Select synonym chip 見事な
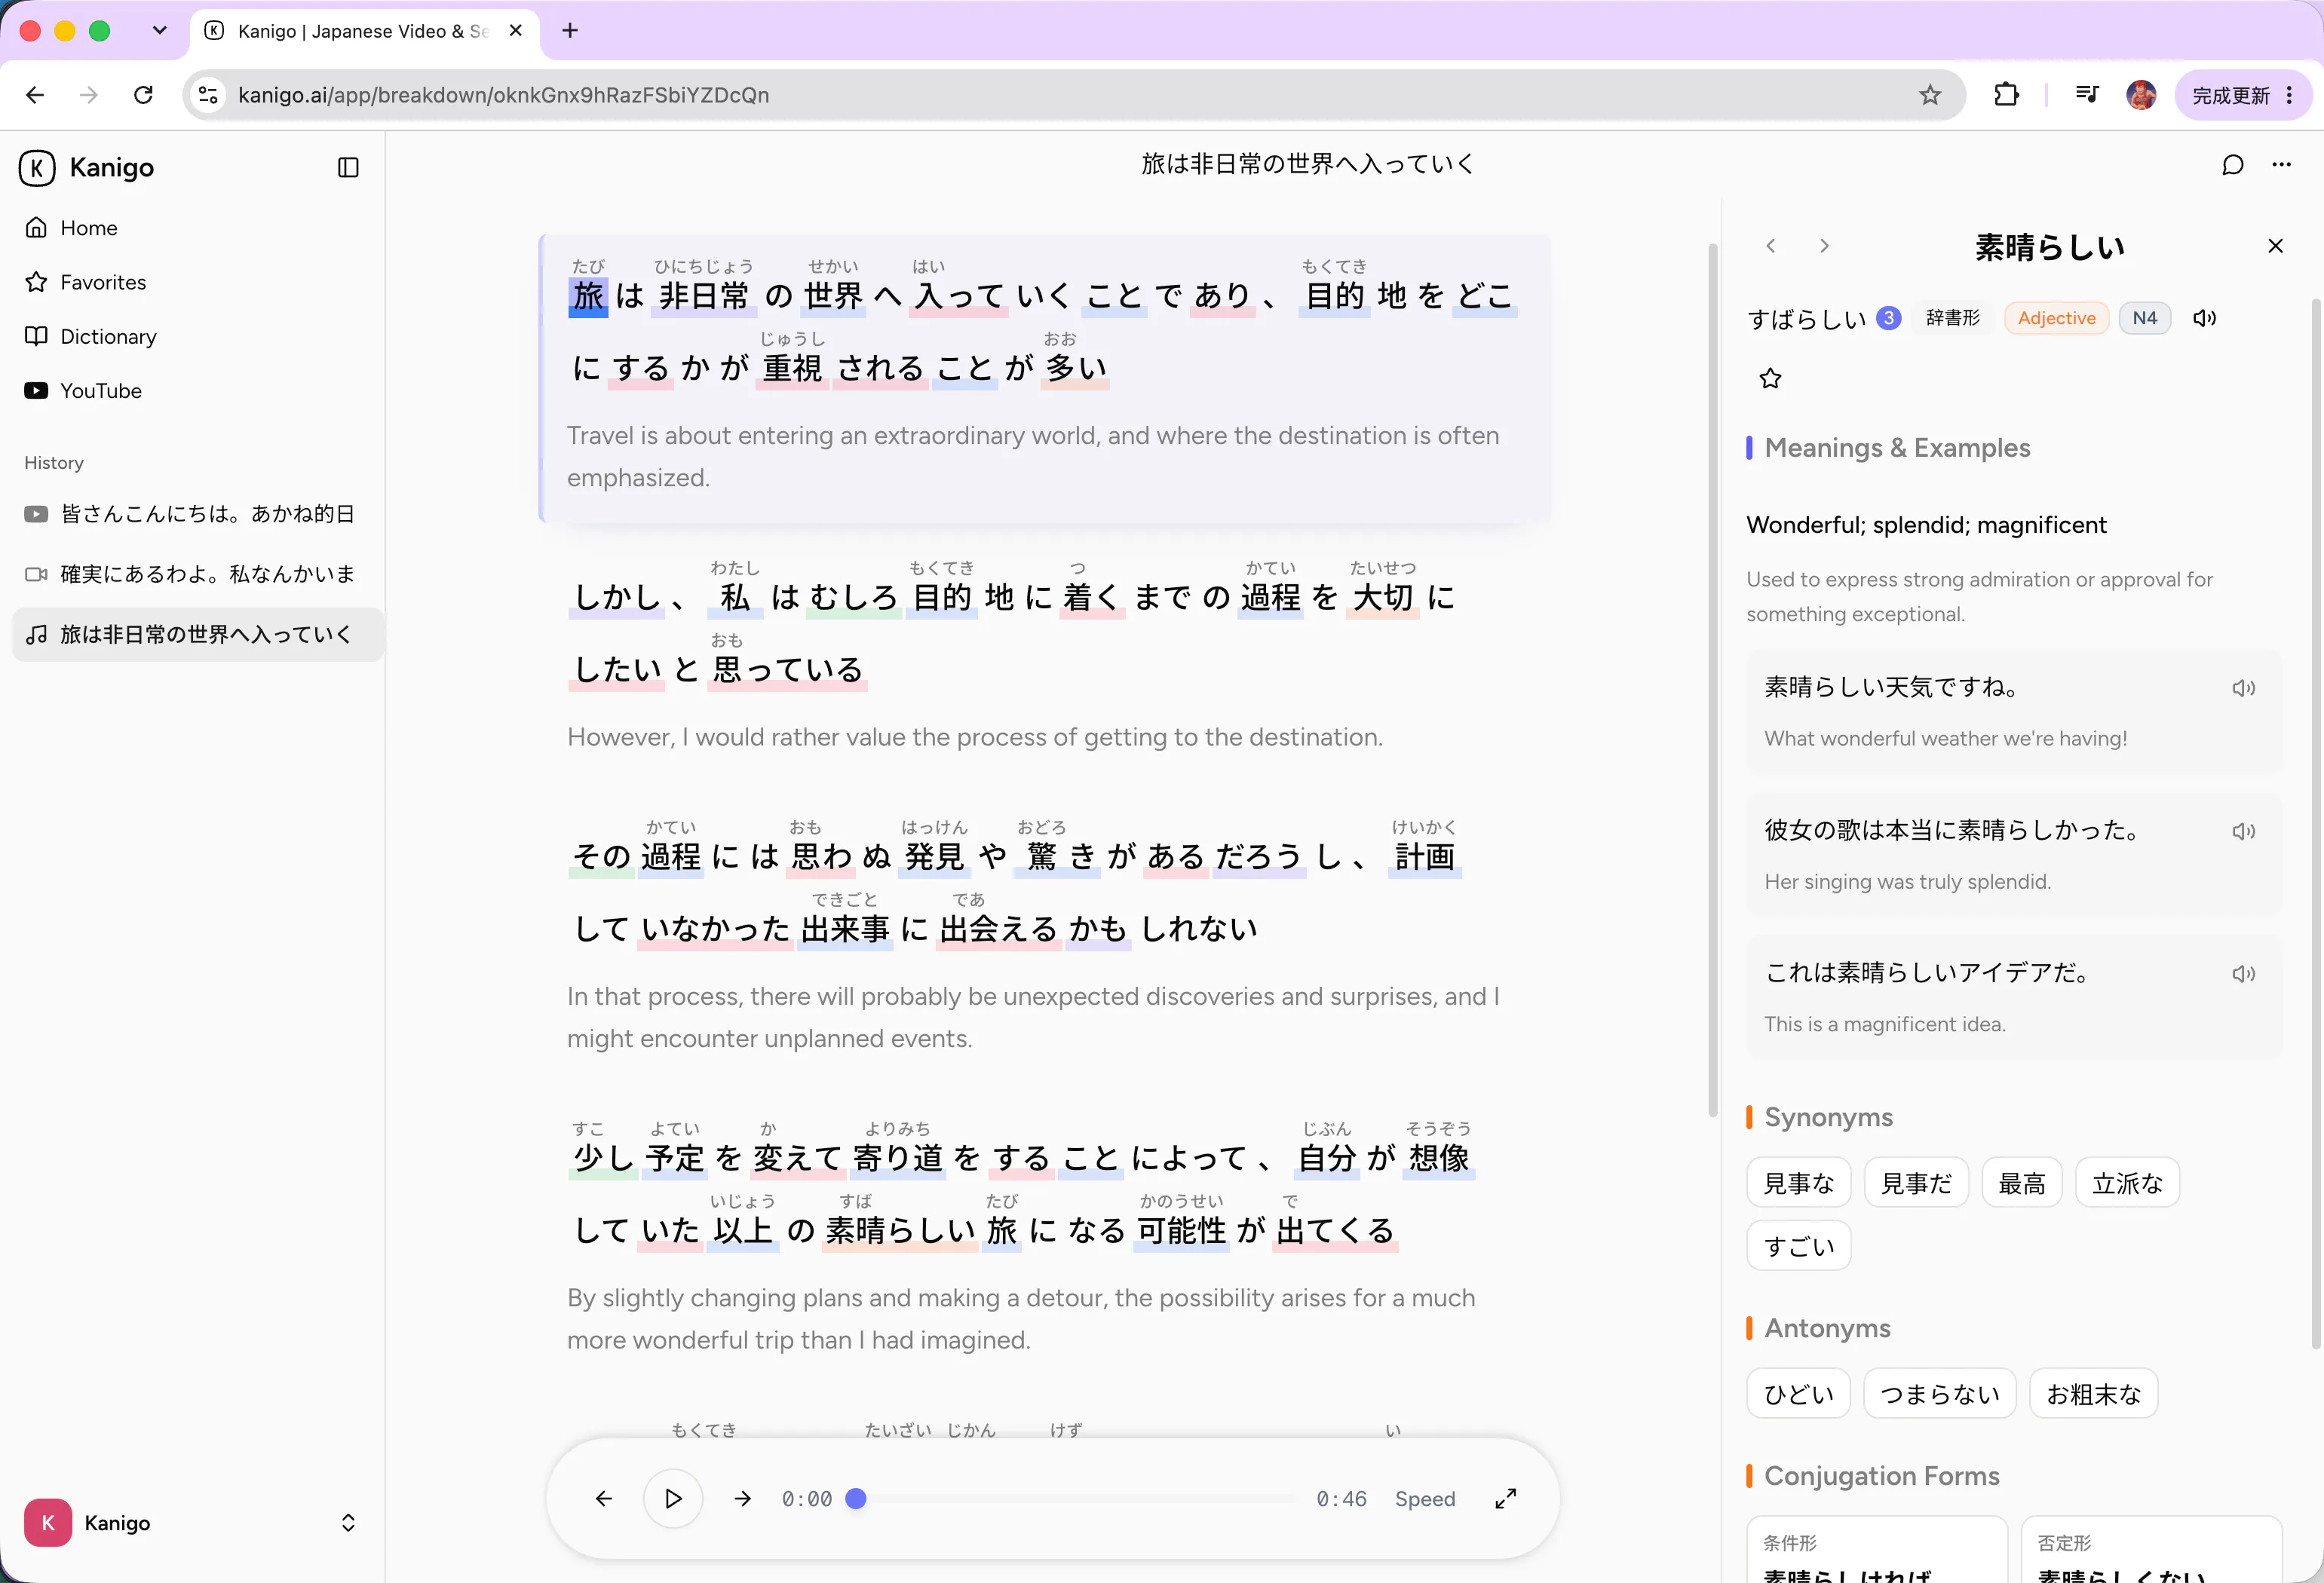 point(1798,1183)
